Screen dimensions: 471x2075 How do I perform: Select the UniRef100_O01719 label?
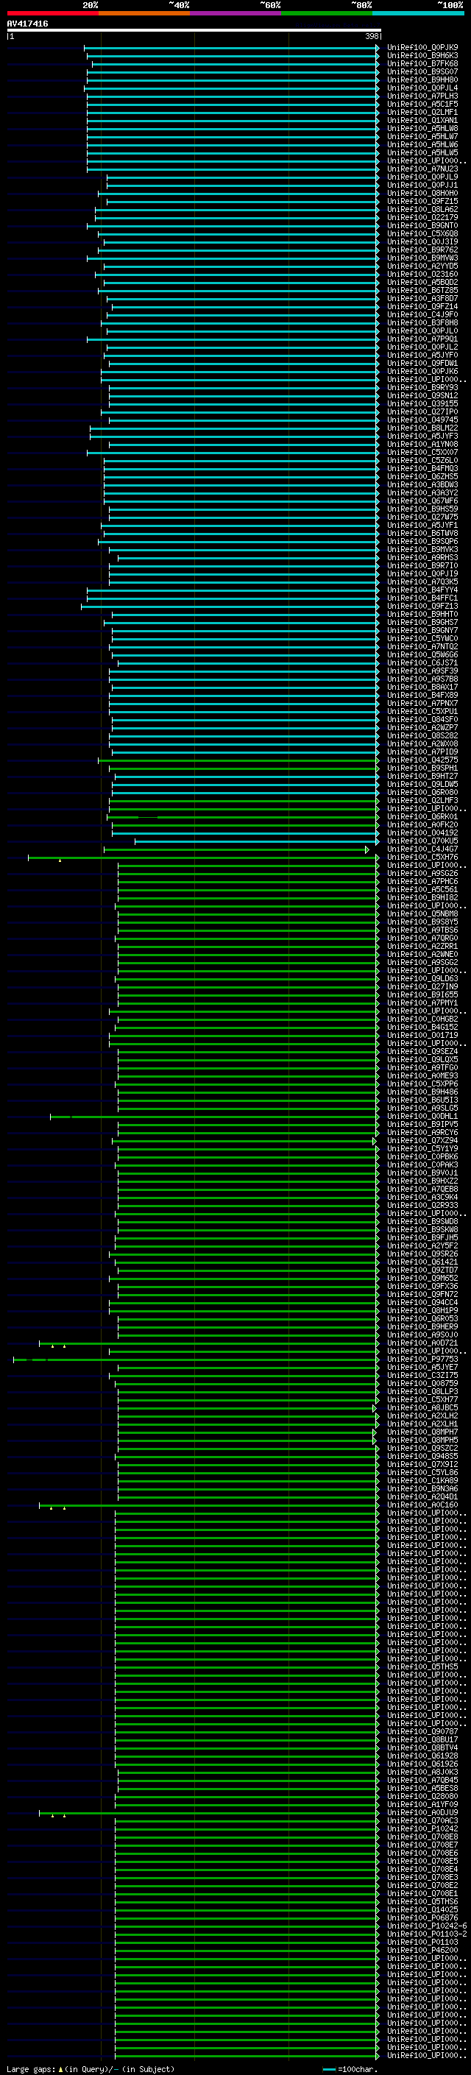click(422, 1036)
